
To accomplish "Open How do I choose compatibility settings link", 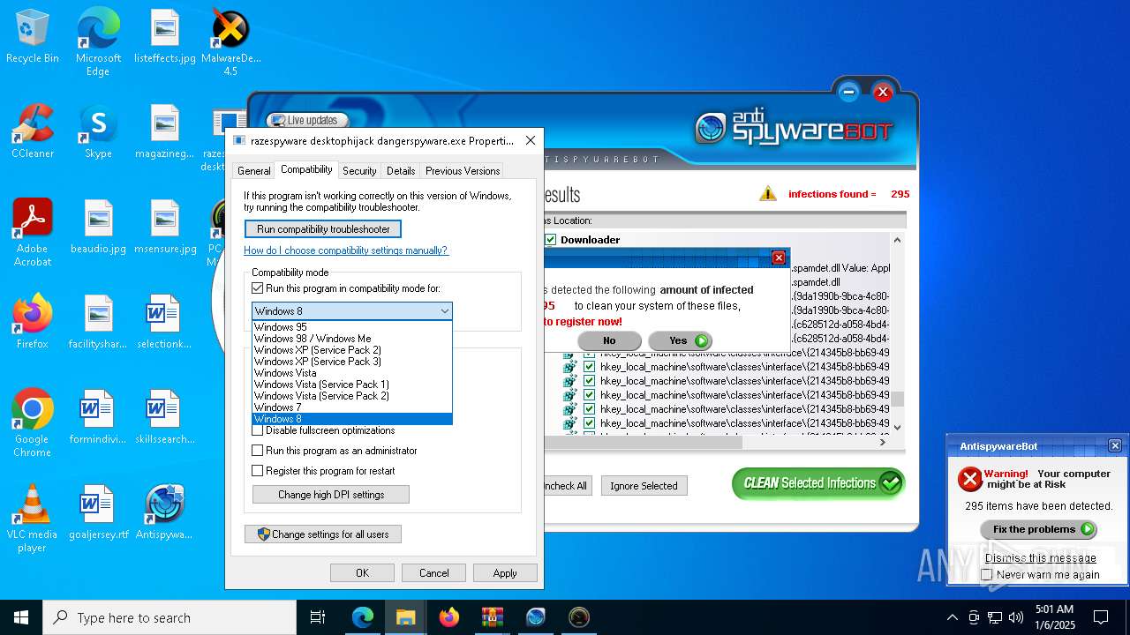I will coord(346,250).
